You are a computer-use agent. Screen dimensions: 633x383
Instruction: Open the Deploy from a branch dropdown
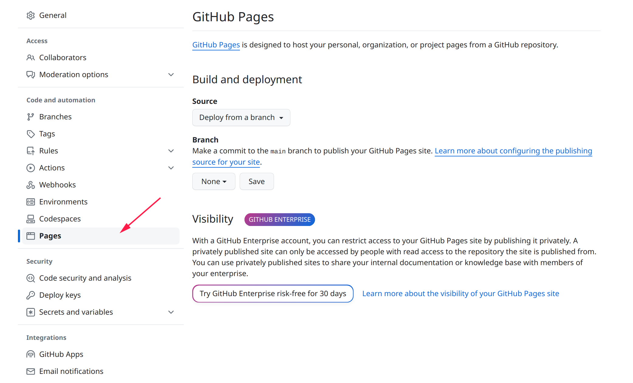241,118
